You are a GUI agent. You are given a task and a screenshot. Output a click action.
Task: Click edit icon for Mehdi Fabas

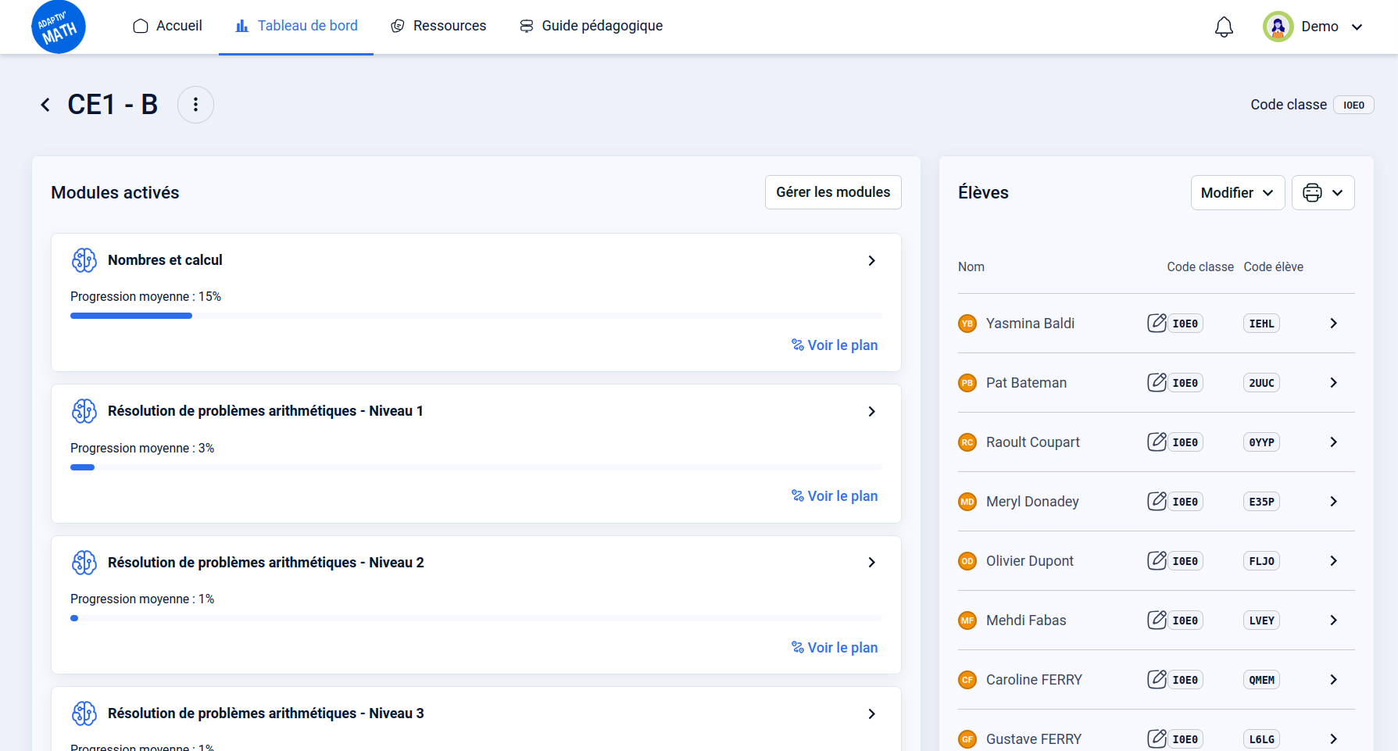click(x=1157, y=620)
